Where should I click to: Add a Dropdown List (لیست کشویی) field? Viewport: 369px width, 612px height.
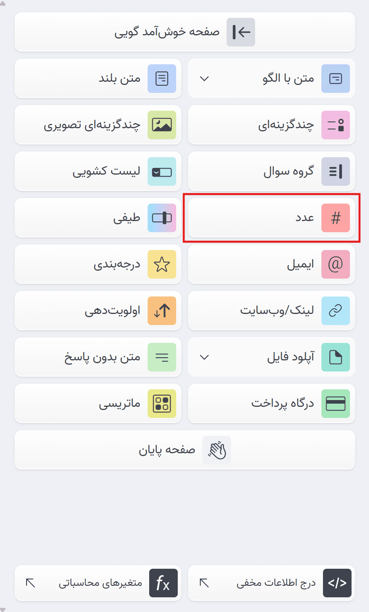(x=98, y=171)
